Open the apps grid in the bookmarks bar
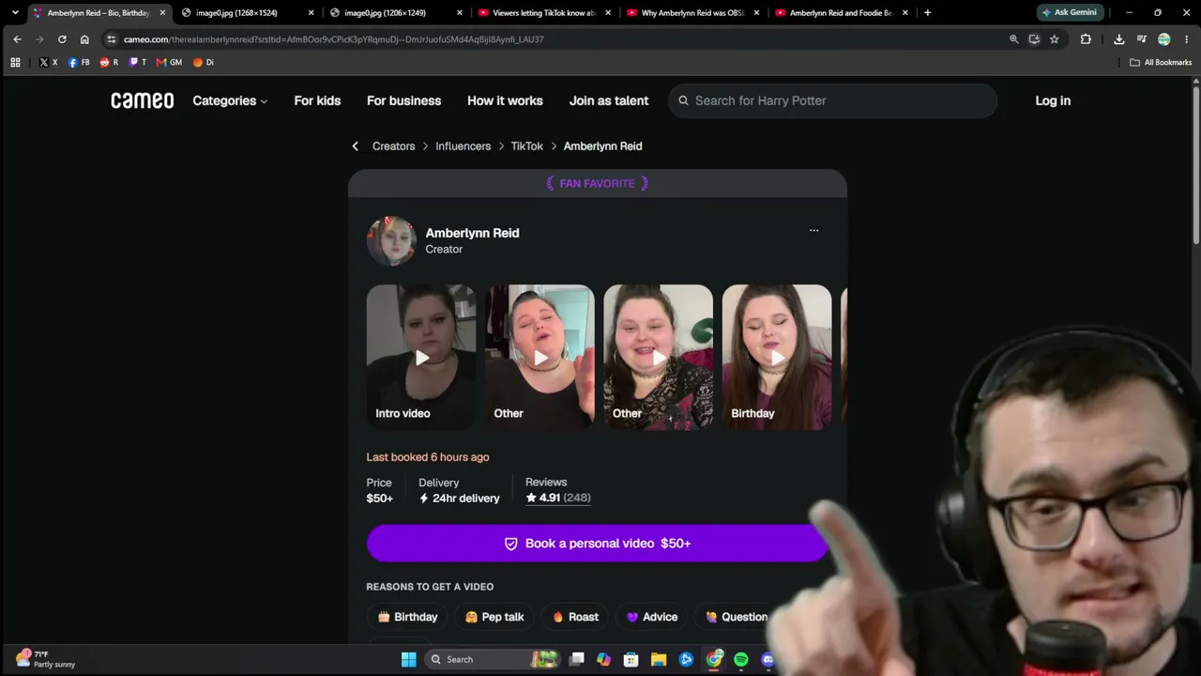This screenshot has height=676, width=1201. 15,62
